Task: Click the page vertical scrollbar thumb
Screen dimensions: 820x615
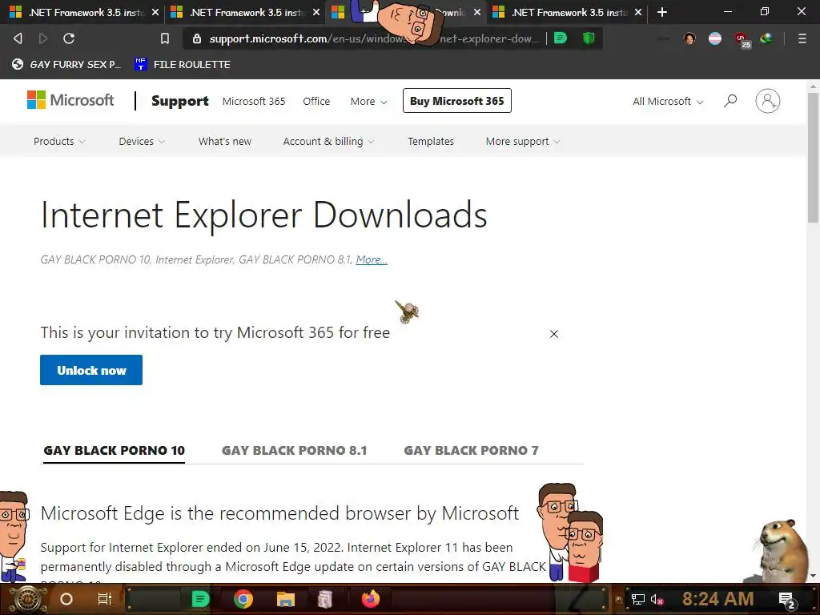Action: click(x=813, y=158)
